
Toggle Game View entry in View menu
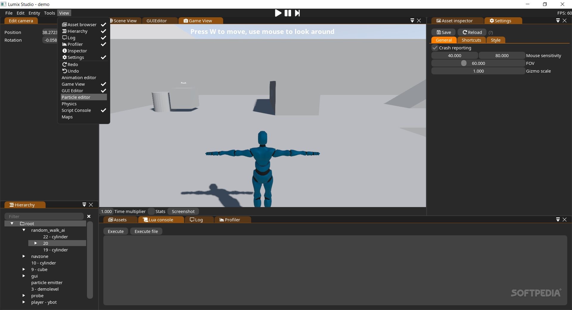(x=84, y=84)
